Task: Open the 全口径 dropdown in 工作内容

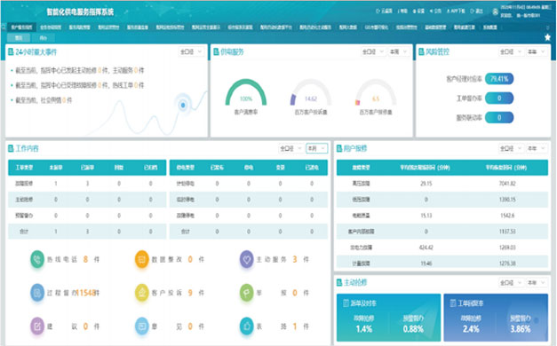Action: click(290, 148)
